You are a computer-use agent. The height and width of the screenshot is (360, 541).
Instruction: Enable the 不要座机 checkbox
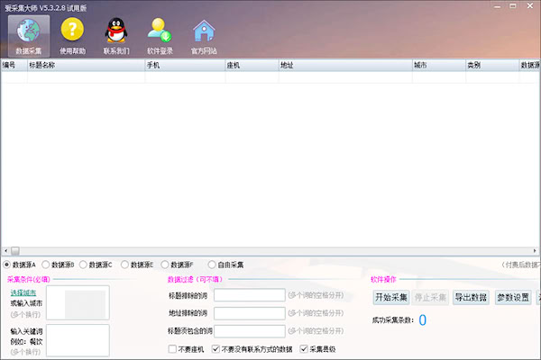point(172,349)
